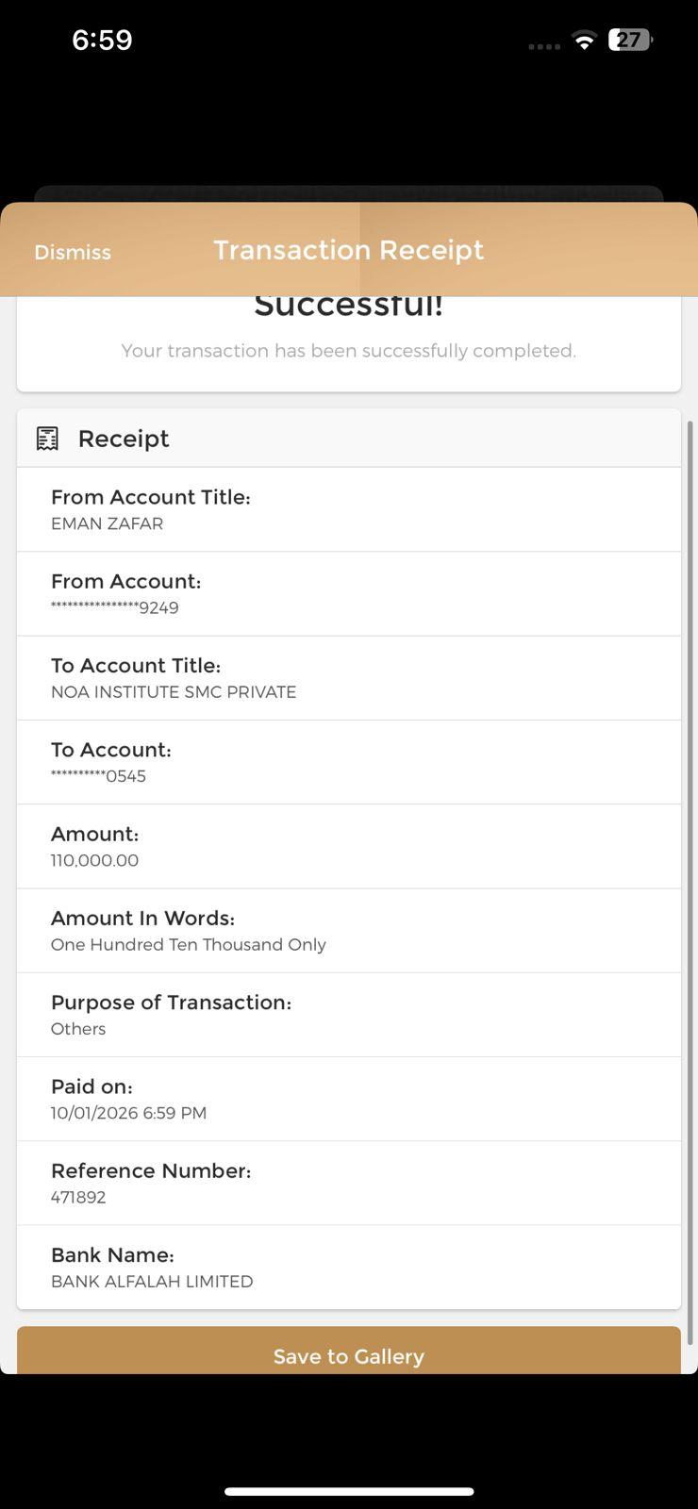Image resolution: width=698 pixels, height=1509 pixels.
Task: Tap the Bank Name row
Action: click(348, 1268)
